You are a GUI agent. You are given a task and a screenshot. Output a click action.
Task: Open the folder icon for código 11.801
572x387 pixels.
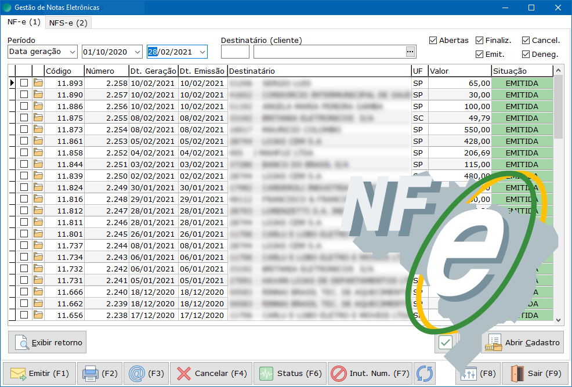[x=38, y=234]
